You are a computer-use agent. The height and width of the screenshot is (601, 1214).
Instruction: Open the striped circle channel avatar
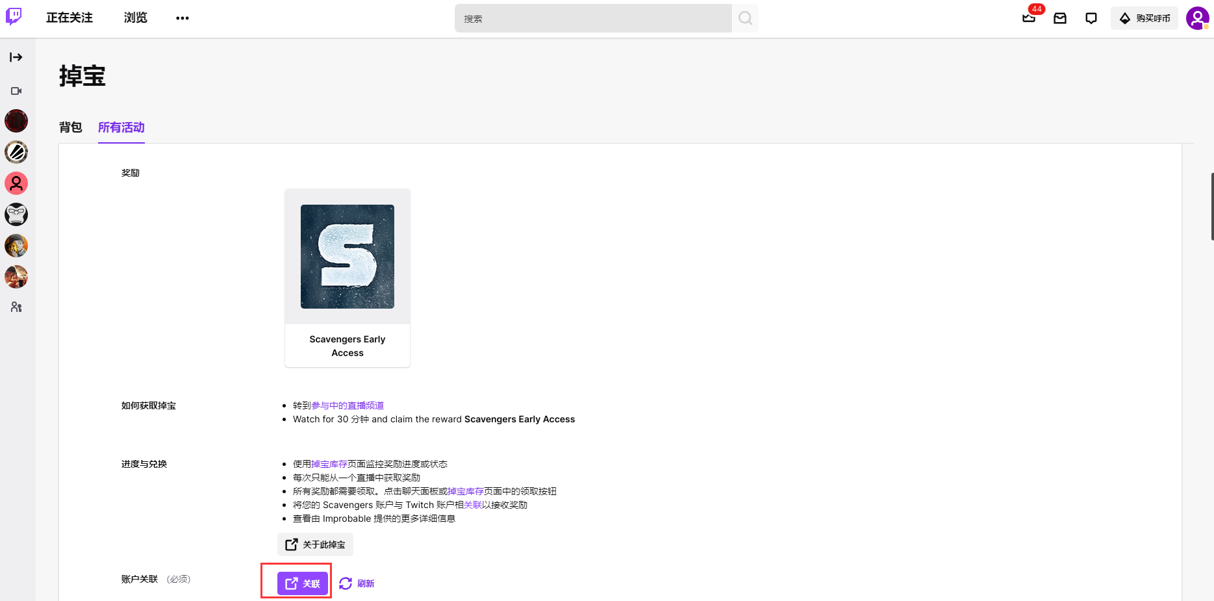16,152
